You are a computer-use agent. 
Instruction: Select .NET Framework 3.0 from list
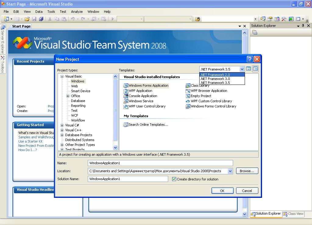[x=215, y=79]
